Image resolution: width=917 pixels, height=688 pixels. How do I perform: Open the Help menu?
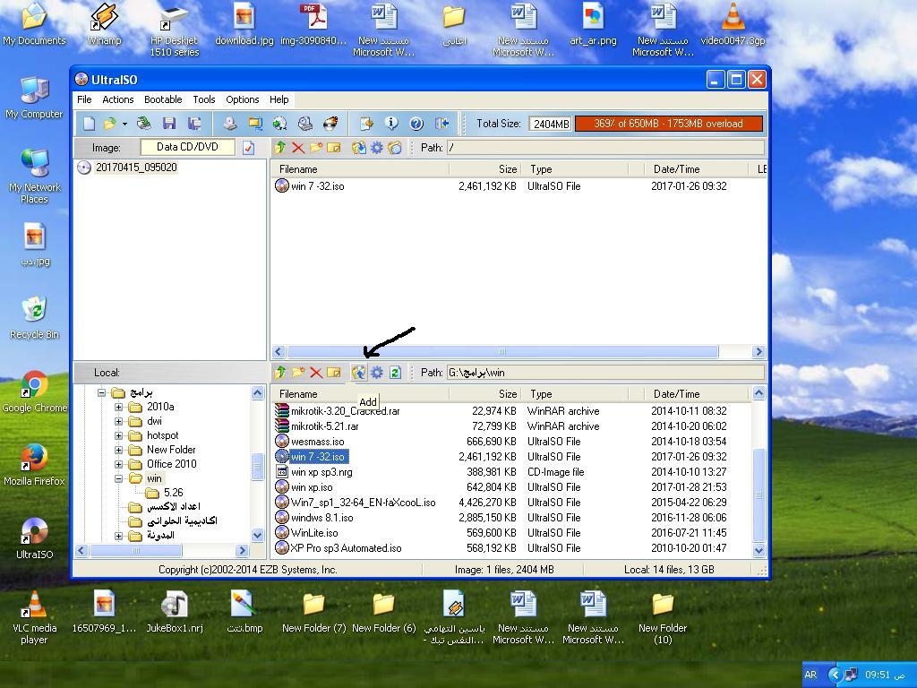279,99
